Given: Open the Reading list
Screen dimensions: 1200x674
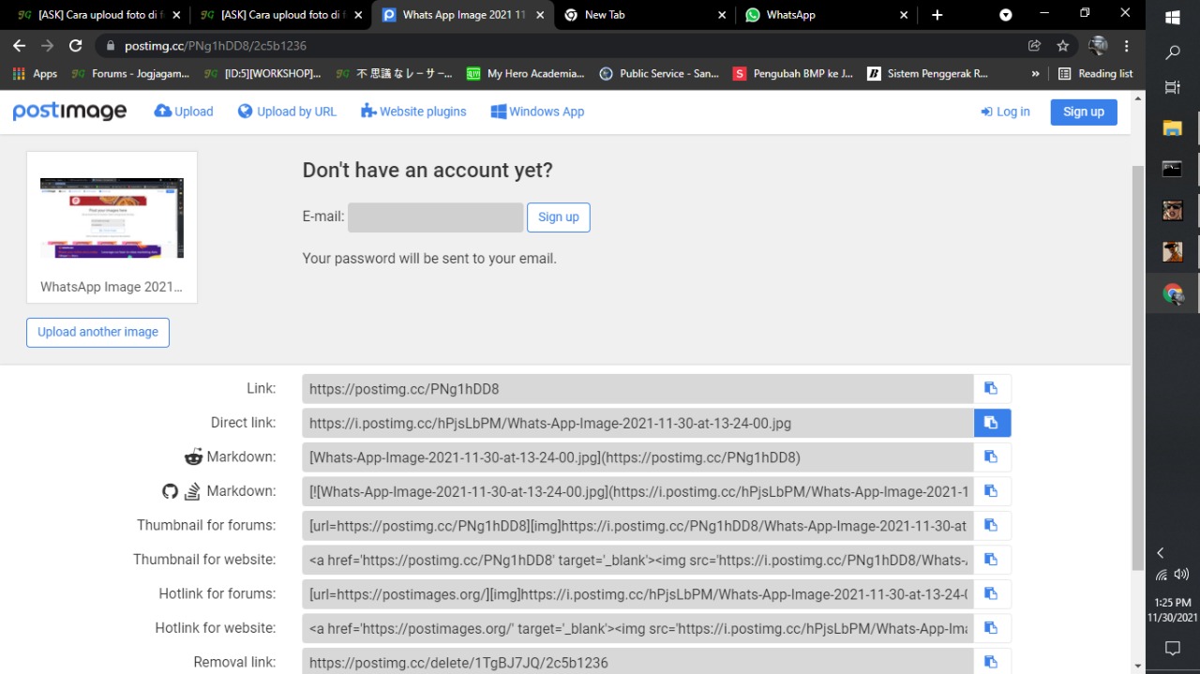Looking at the screenshot, I should pyautogui.click(x=1095, y=73).
